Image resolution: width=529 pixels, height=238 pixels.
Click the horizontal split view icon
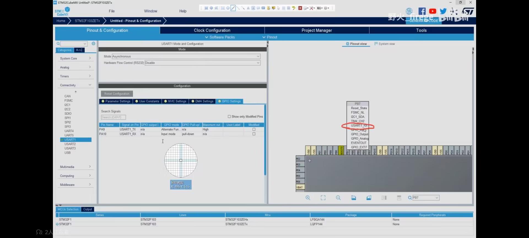coord(399,198)
